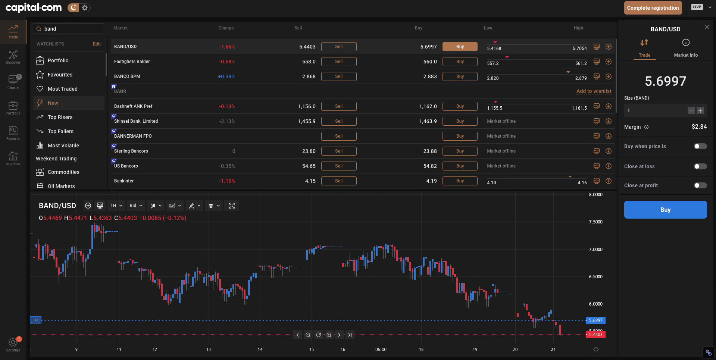This screenshot has width=716, height=360.
Task: Open the Discover section
Action: pyautogui.click(x=13, y=57)
